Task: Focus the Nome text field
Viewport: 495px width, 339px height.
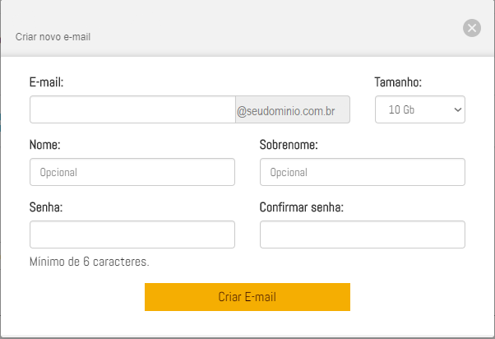Action: click(132, 172)
